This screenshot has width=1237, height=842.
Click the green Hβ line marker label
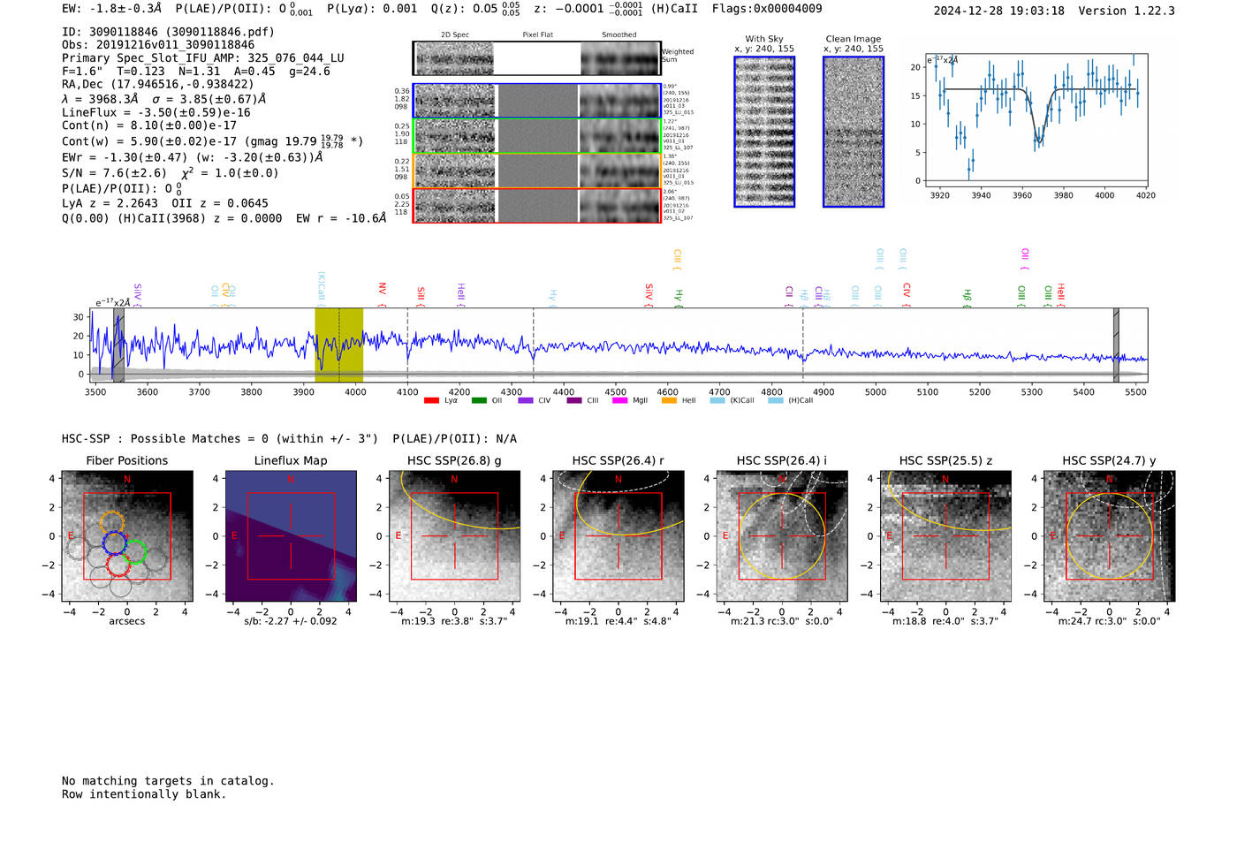967,299
